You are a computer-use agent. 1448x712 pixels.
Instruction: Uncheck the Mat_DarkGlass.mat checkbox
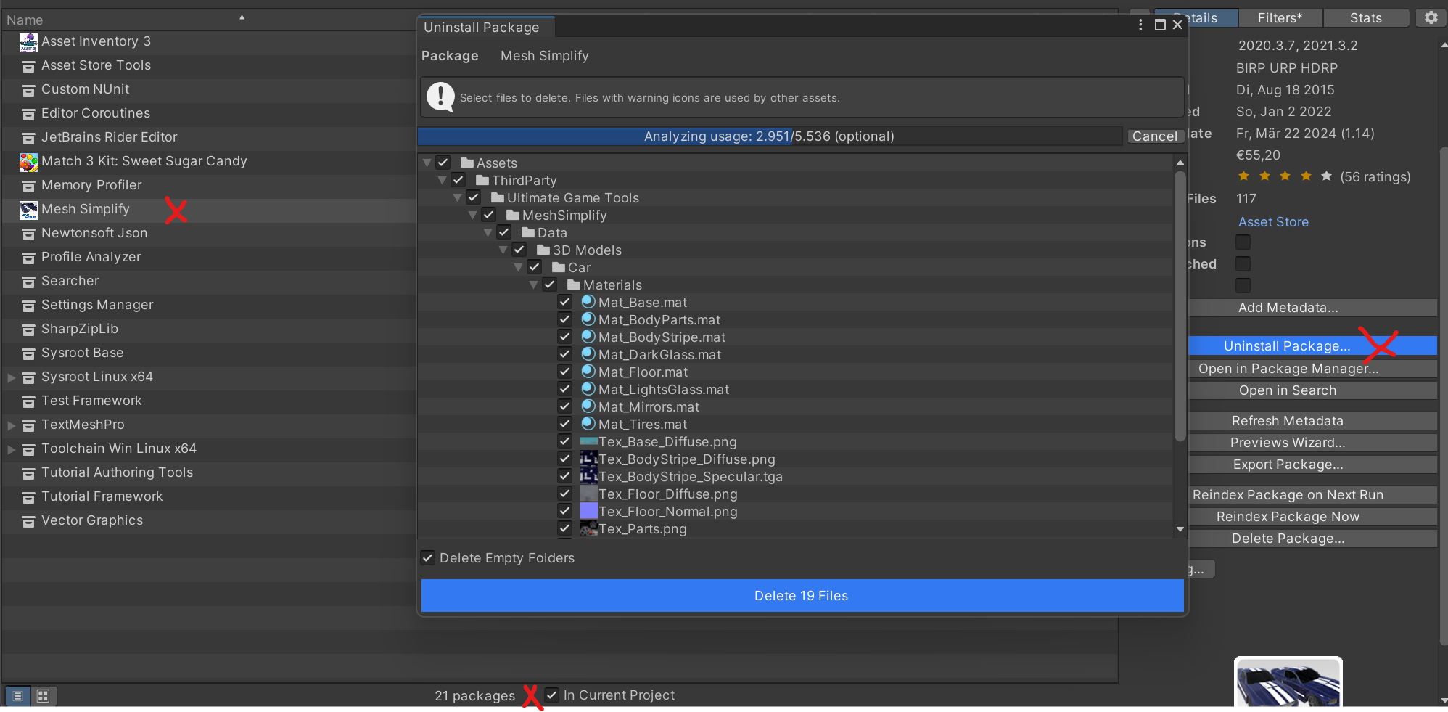pyautogui.click(x=565, y=354)
